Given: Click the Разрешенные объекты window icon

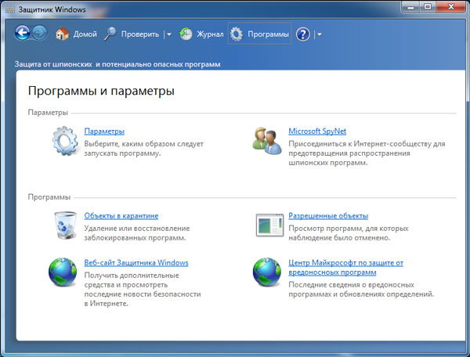Looking at the screenshot, I should click(x=269, y=225).
